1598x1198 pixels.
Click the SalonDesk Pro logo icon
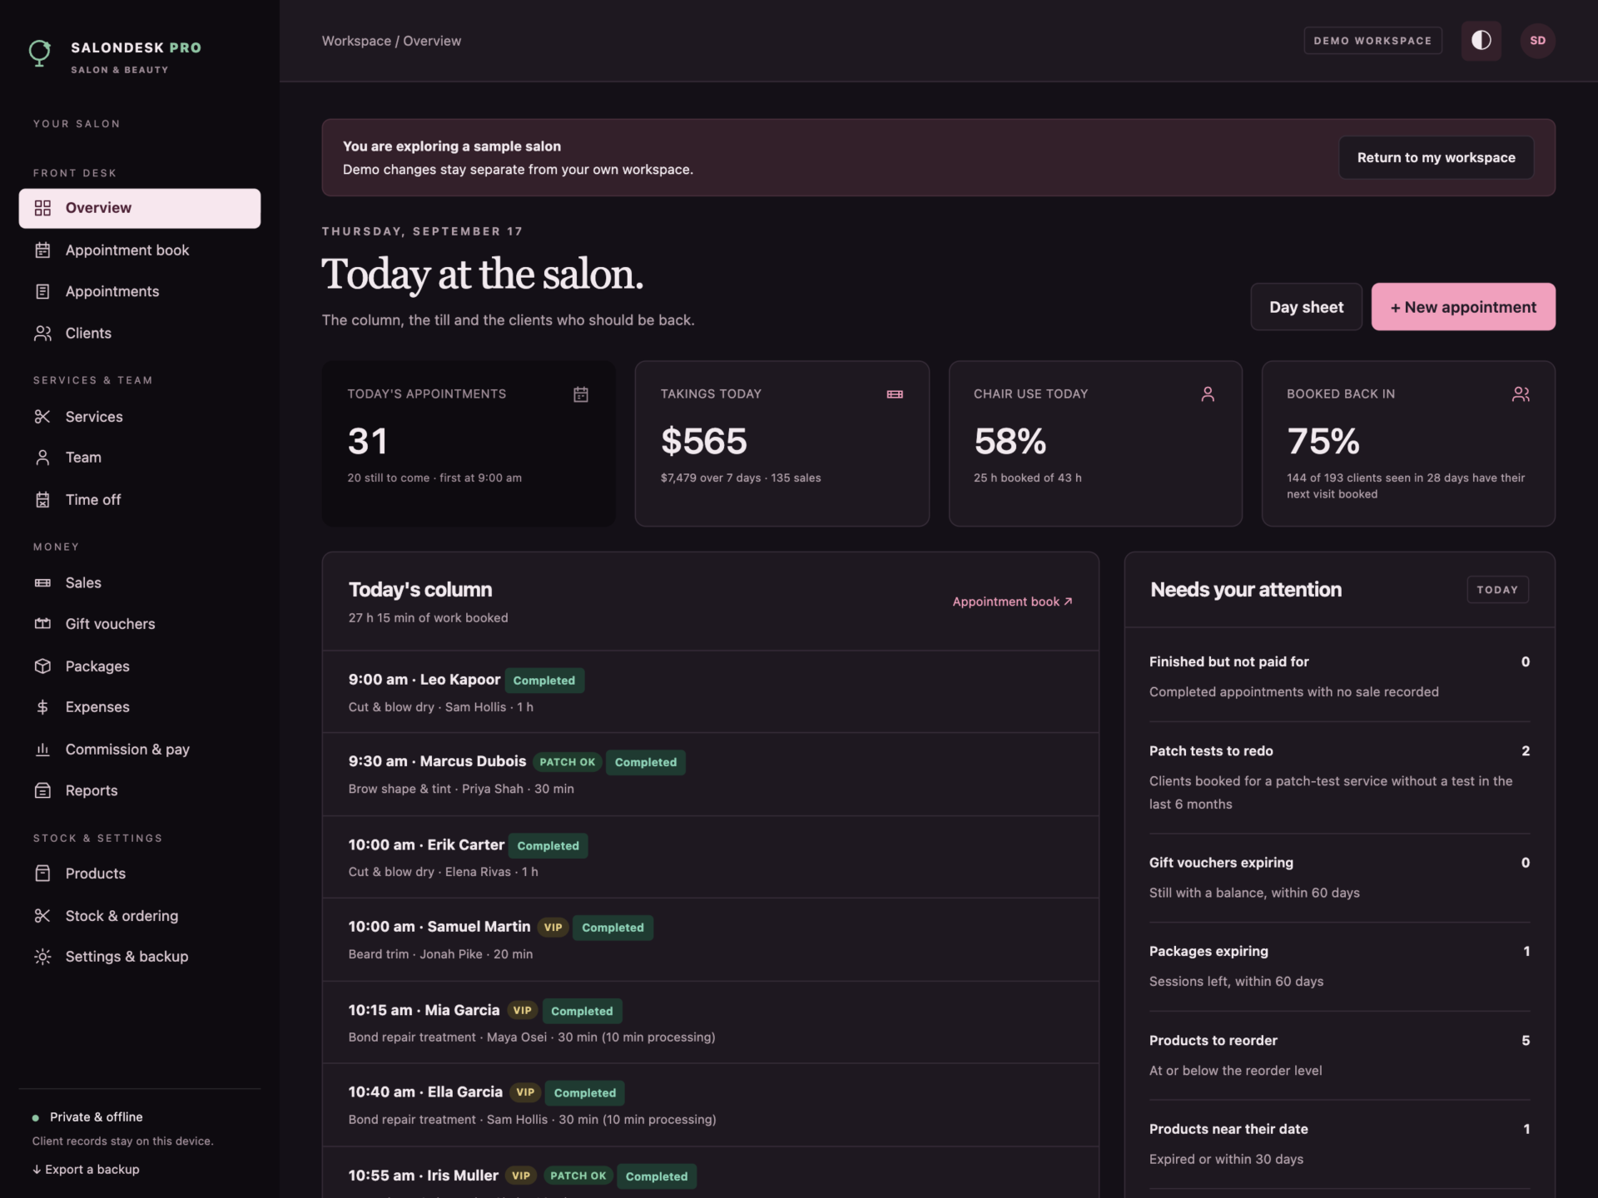[39, 53]
